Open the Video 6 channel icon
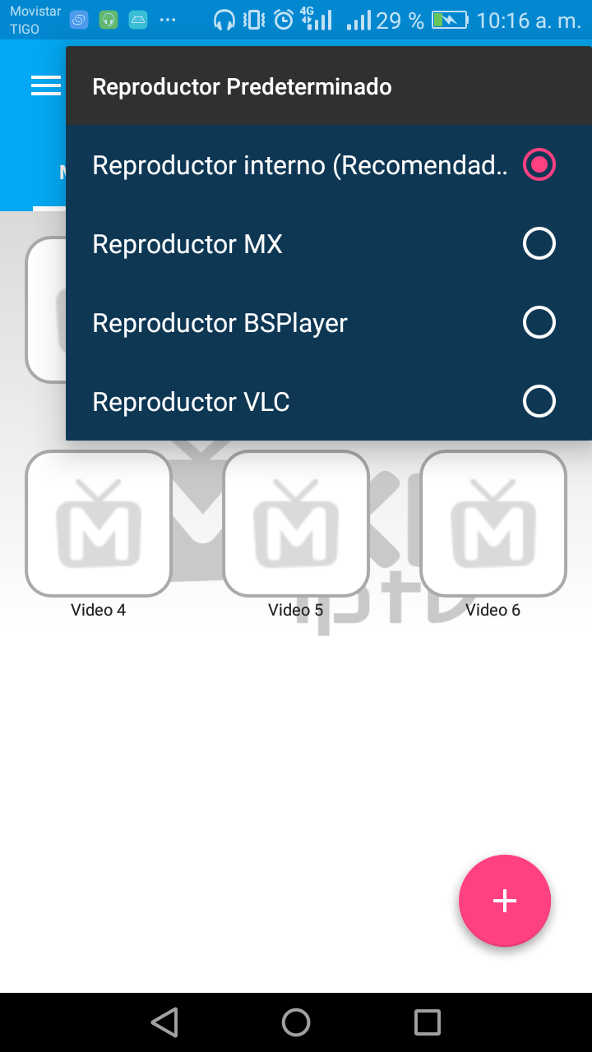 [493, 524]
